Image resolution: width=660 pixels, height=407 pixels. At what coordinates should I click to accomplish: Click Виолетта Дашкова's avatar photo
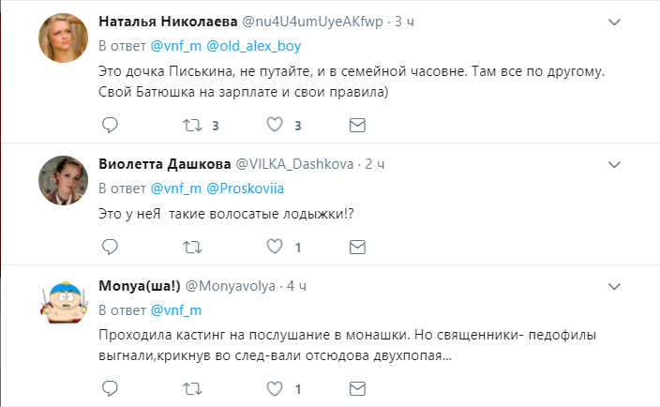(x=62, y=177)
